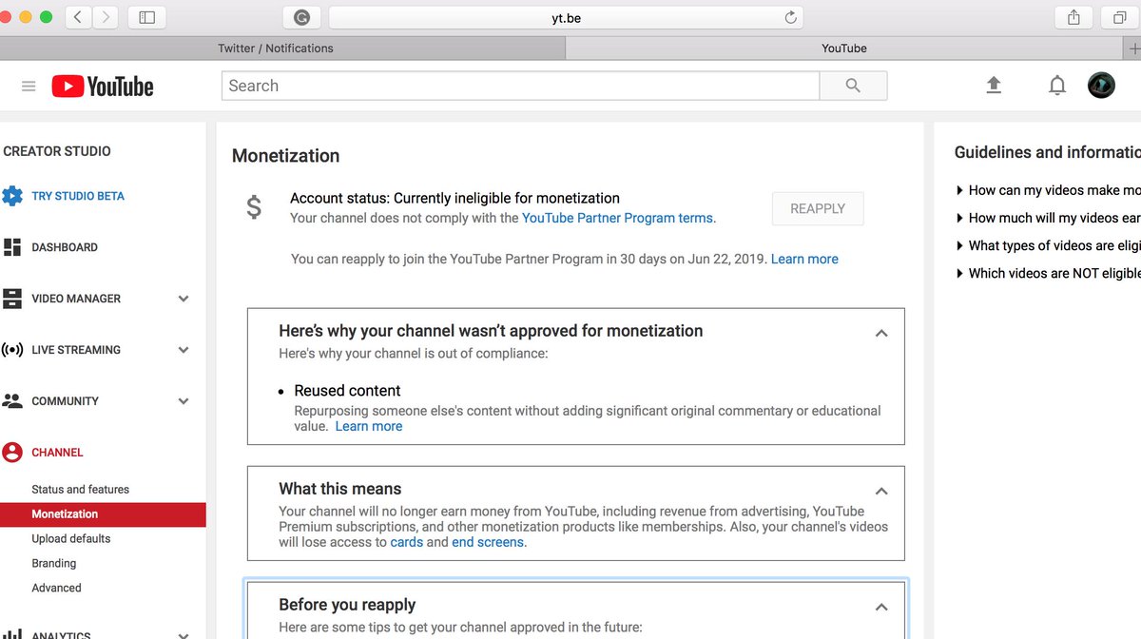The width and height of the screenshot is (1141, 639).
Task: Click the Grammarly extension icon
Action: 301,17
